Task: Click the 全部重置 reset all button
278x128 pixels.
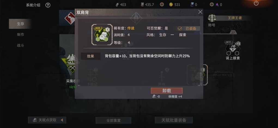Action: pyautogui.click(x=113, y=120)
